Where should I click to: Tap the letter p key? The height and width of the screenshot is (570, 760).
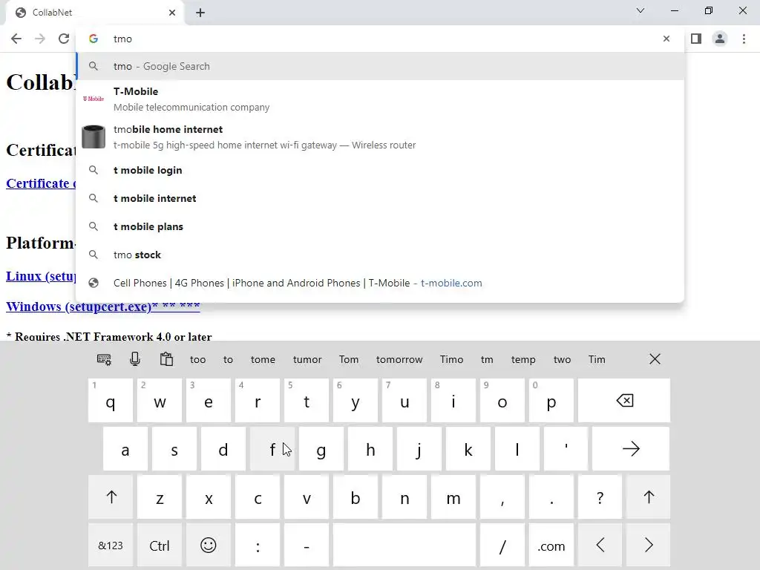[551, 400]
